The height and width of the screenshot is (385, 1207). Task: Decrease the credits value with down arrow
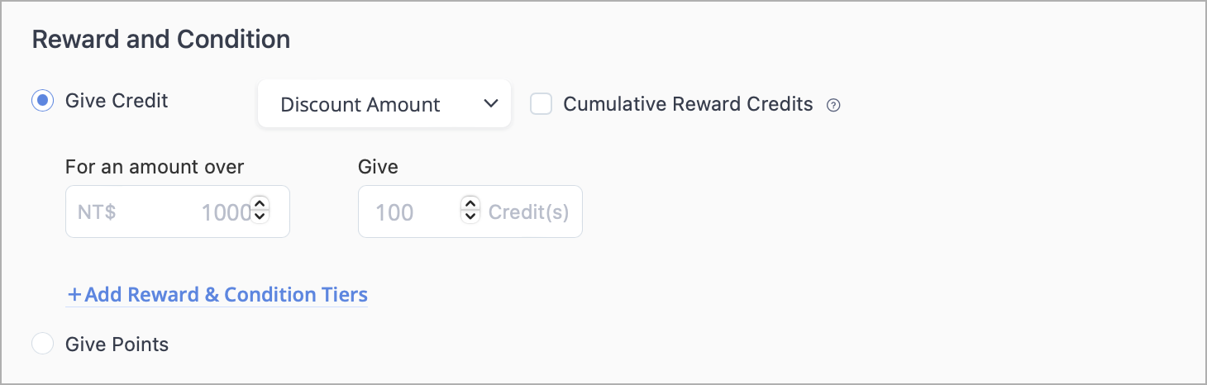[x=470, y=216]
